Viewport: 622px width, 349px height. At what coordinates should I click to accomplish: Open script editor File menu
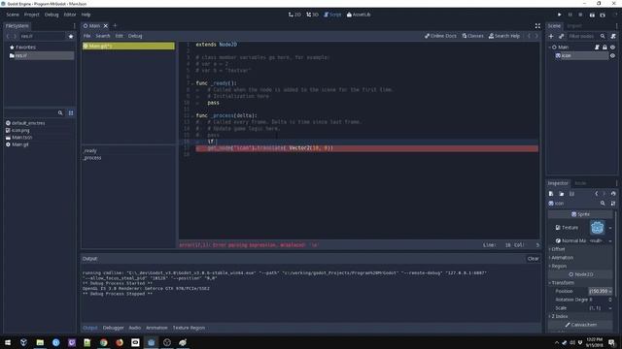[86, 36]
